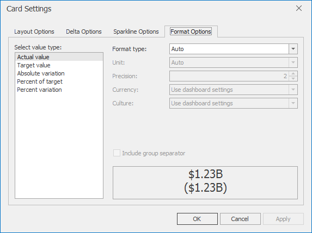Select the Format Options tab
Screen dimensions: 312x233
(191, 32)
